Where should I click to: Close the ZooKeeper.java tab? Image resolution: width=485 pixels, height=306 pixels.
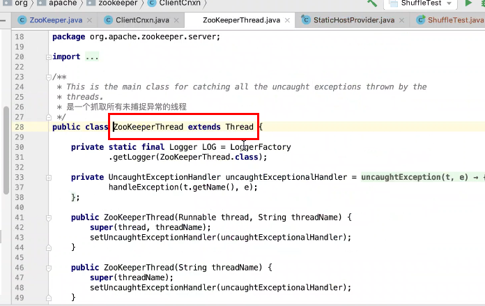pyautogui.click(x=89, y=20)
